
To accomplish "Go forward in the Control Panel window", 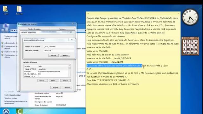I will (6, 30).
